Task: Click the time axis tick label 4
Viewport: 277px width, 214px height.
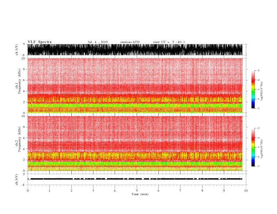Action: pyautogui.click(x=115, y=191)
